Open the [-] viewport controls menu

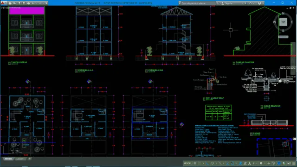click(2, 8)
